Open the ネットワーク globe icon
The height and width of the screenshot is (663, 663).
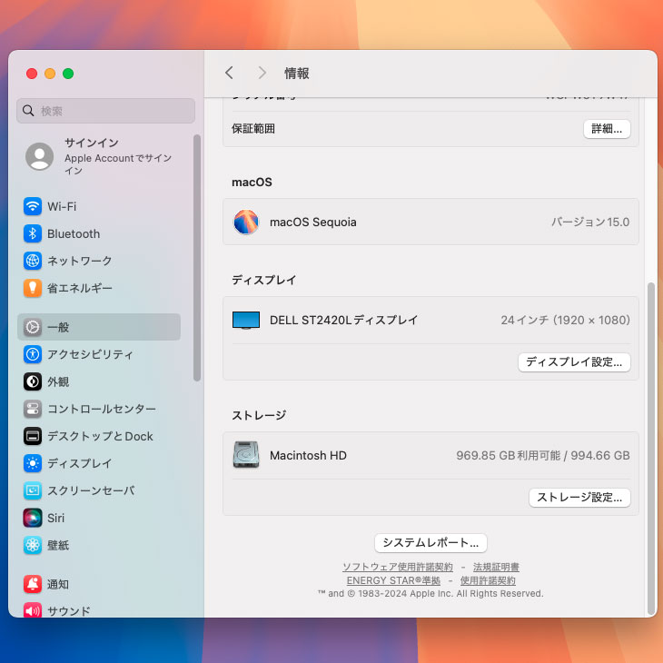(33, 261)
